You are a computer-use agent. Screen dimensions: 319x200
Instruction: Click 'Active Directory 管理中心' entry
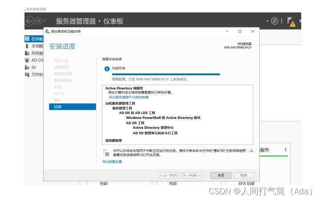pyautogui.click(x=153, y=128)
